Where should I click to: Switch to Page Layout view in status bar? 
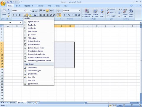tap(113, 106)
